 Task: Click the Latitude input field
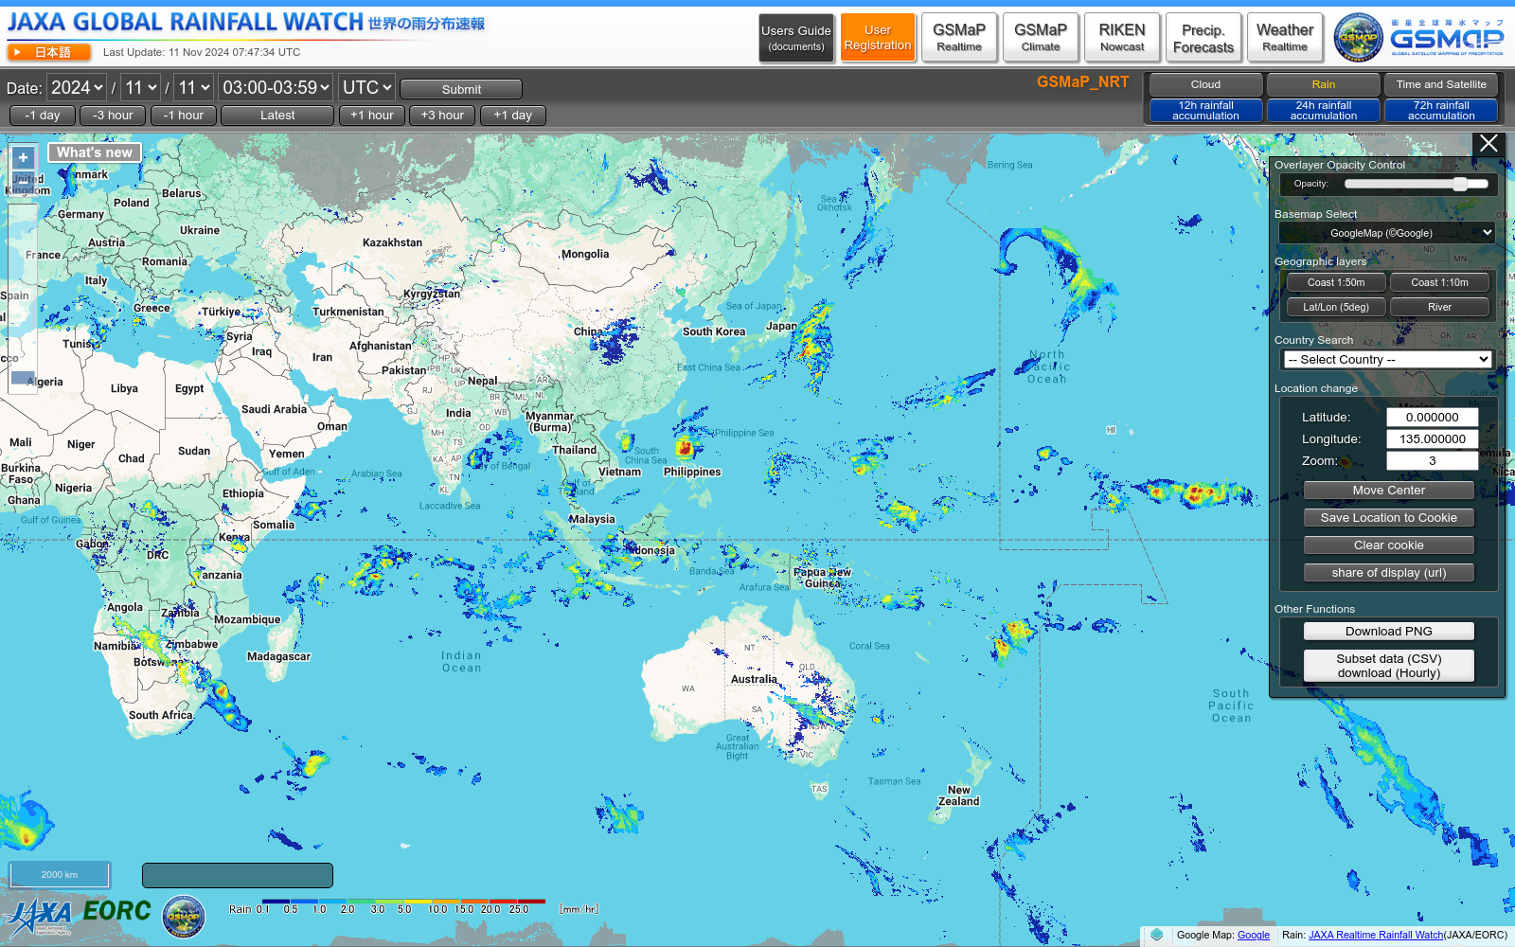pyautogui.click(x=1432, y=418)
